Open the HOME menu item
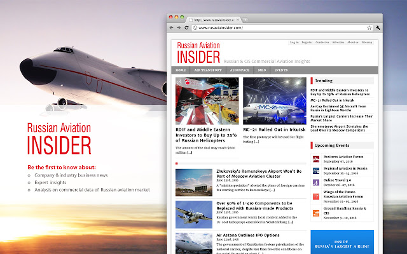 pos(181,70)
